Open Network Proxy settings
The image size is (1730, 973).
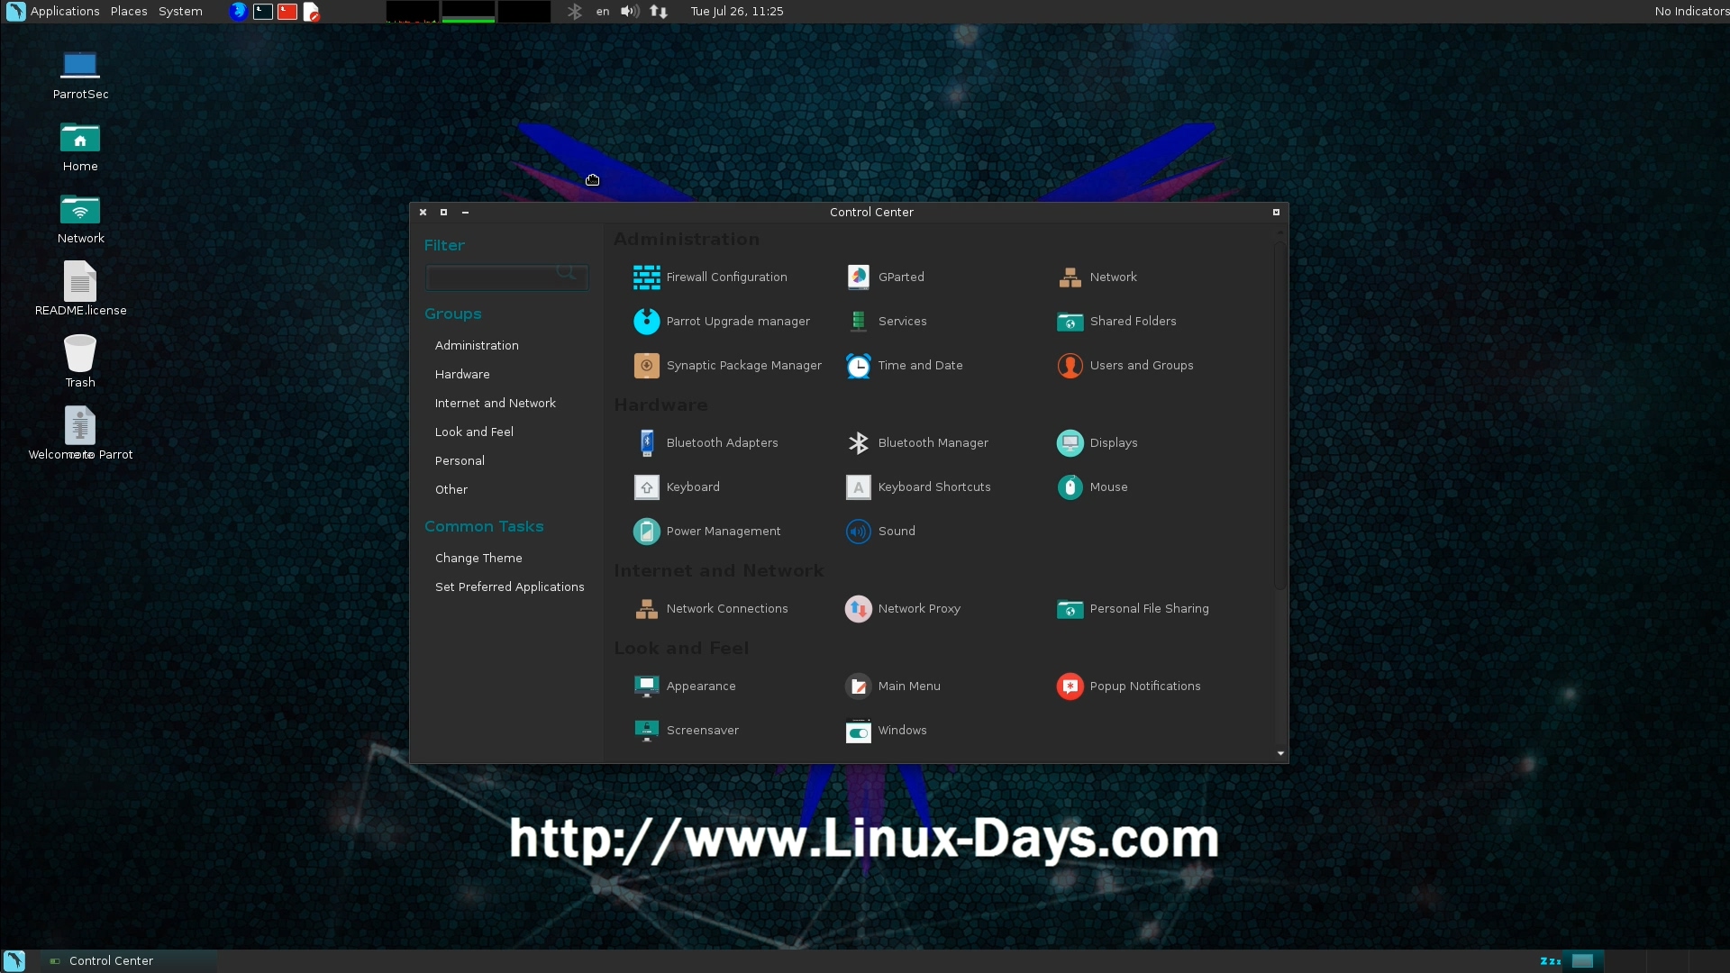903,608
